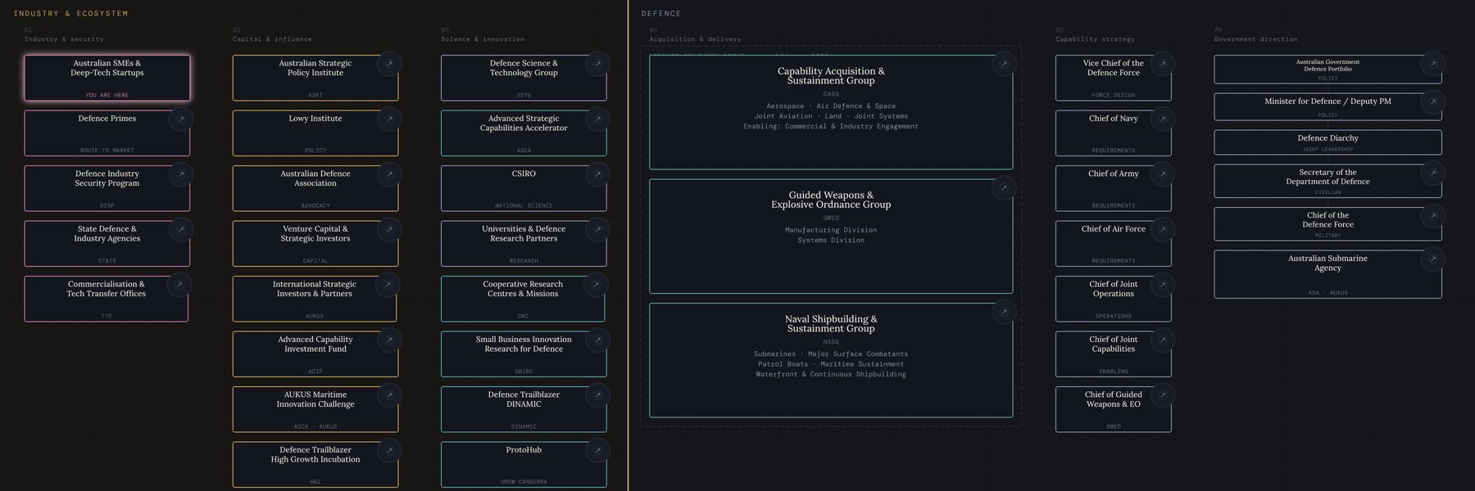Click arrow icon on CSIRO card
1475x491 pixels.
tap(597, 173)
